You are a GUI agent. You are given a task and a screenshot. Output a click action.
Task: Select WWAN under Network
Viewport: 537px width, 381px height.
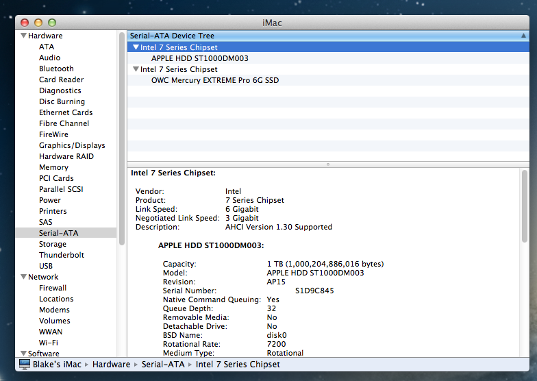(x=51, y=332)
